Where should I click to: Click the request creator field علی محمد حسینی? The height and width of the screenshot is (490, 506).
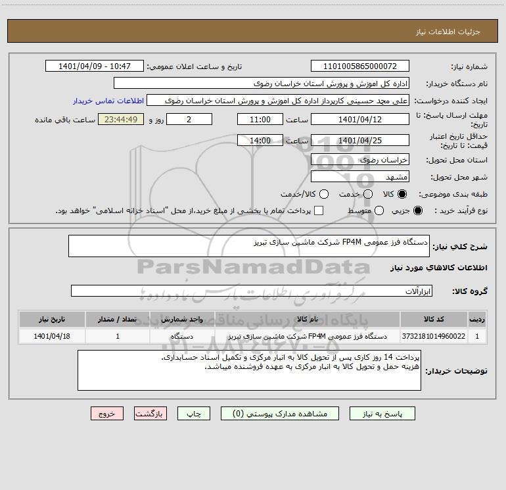pyautogui.click(x=278, y=100)
